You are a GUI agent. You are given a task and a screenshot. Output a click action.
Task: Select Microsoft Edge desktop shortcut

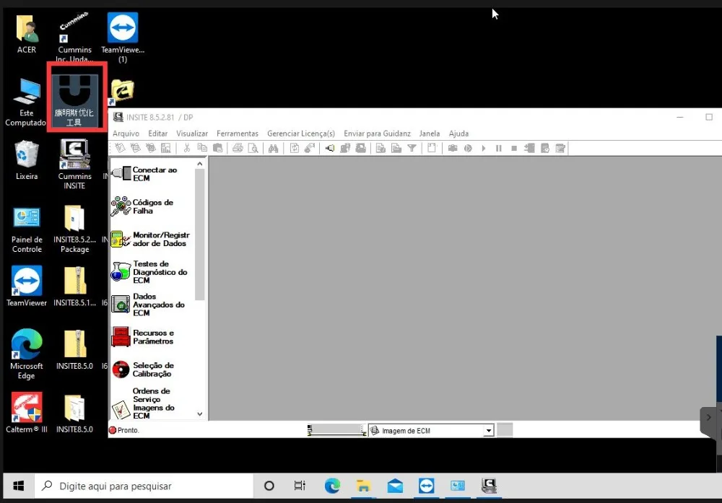point(27,354)
